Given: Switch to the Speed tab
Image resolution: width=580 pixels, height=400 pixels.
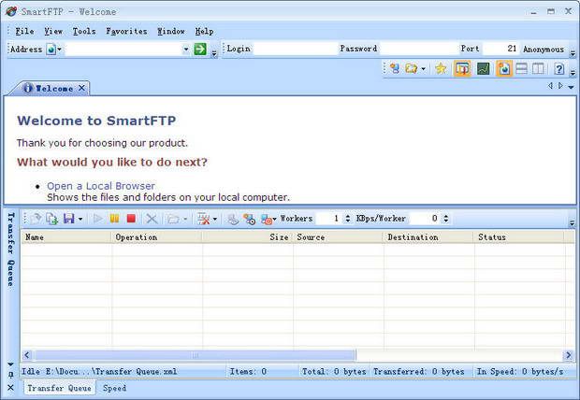Looking at the screenshot, I should [x=114, y=388].
